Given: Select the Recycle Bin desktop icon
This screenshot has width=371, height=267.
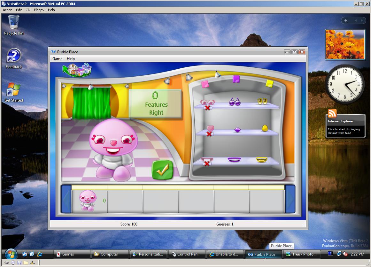Looking at the screenshot, I should 14,25.
